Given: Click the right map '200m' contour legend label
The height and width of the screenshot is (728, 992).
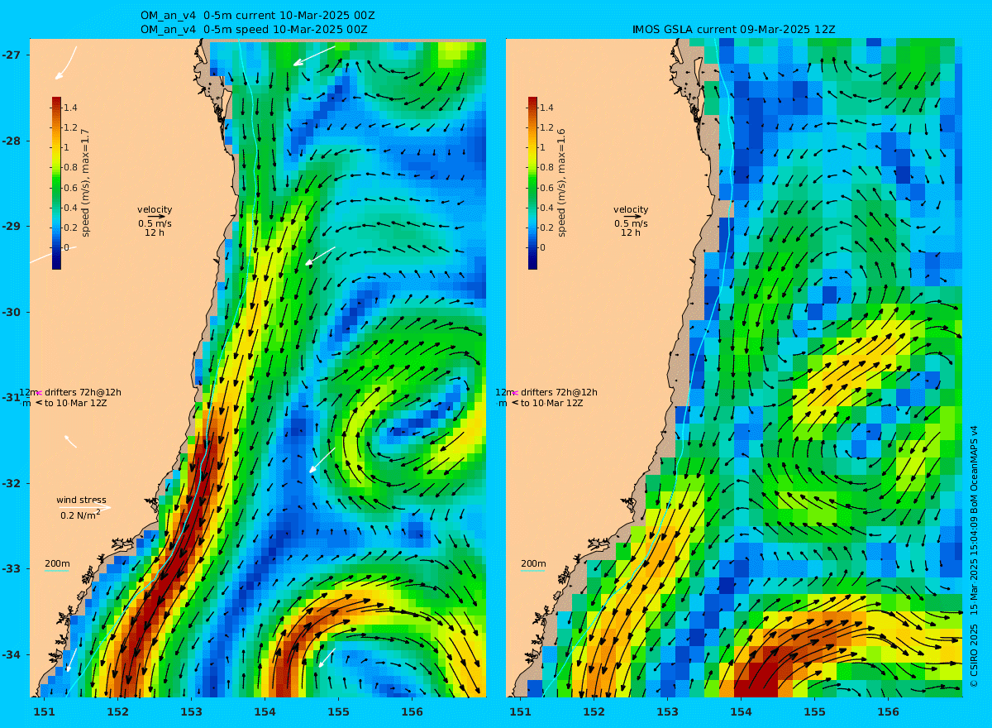Looking at the screenshot, I should click(533, 563).
